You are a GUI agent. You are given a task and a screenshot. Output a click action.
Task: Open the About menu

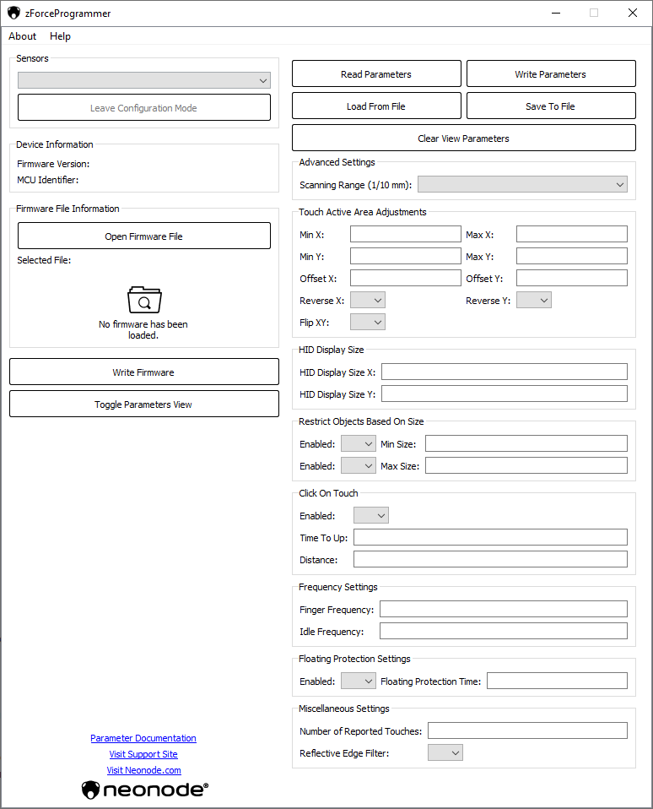tap(23, 36)
